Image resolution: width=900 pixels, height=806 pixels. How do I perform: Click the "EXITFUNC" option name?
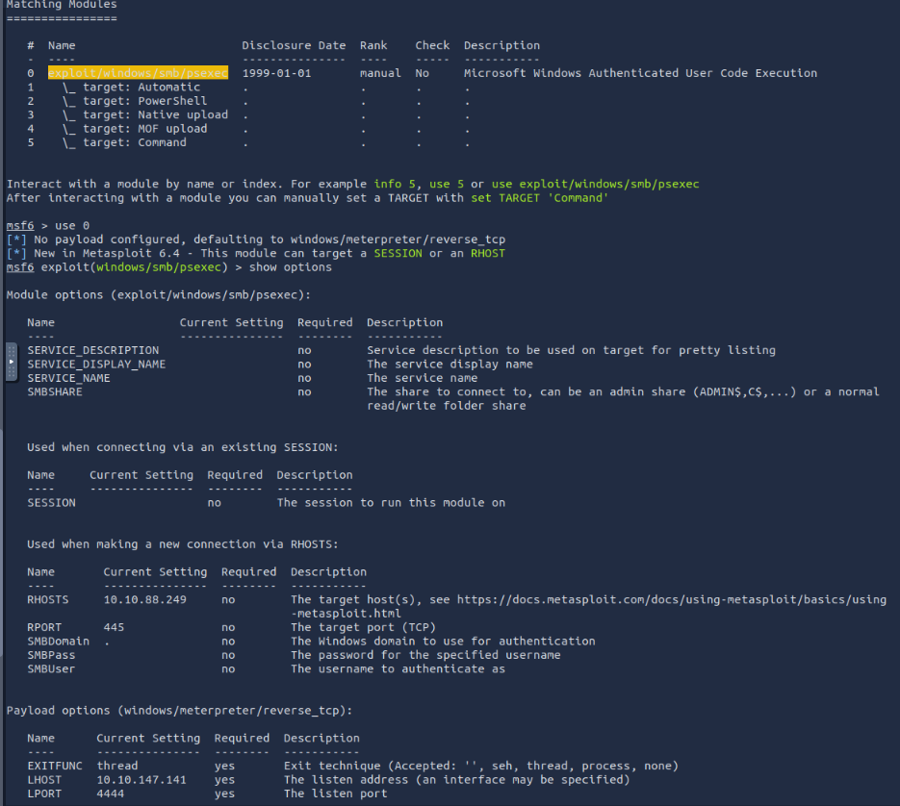point(55,766)
